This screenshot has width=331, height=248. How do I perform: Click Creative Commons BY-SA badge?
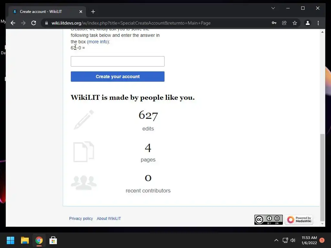(268, 220)
